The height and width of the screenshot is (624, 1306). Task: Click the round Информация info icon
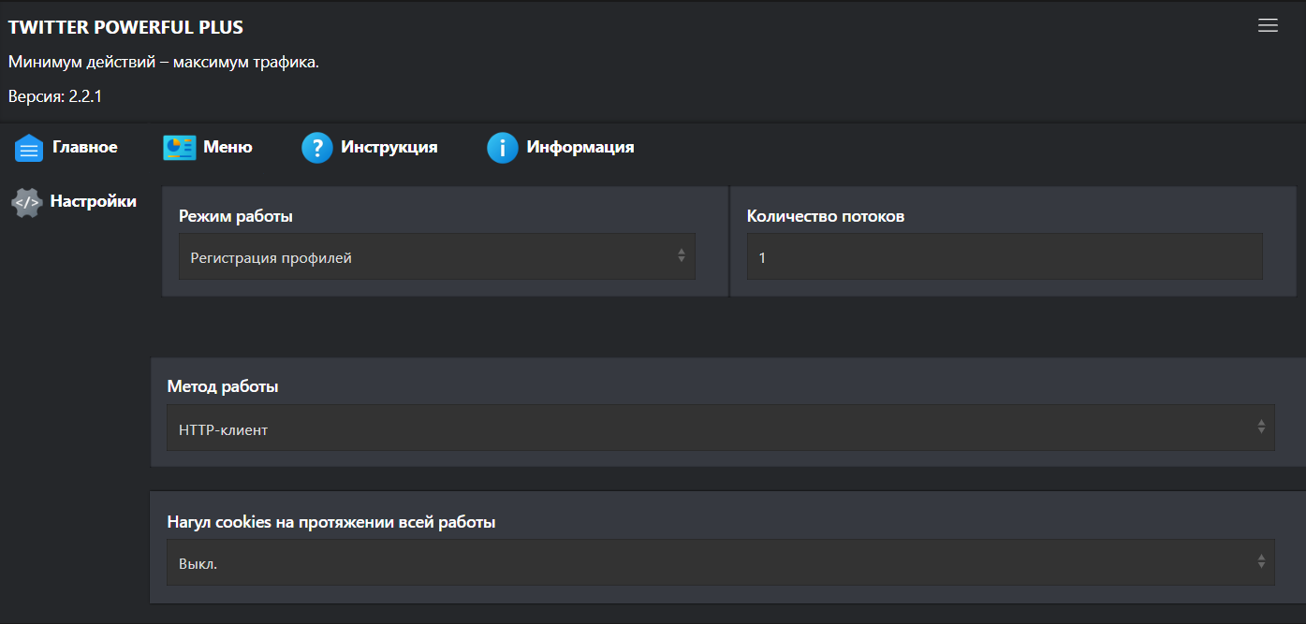(503, 148)
